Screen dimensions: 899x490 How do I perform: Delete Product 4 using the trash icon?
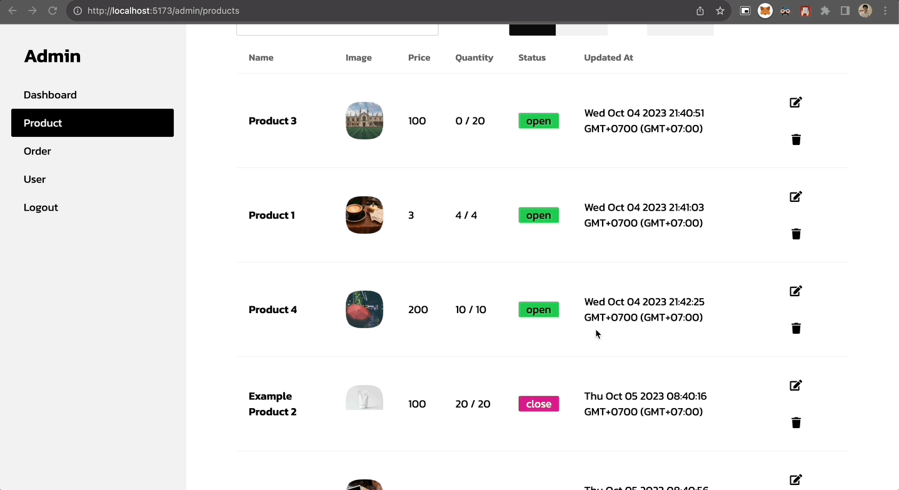coord(796,328)
